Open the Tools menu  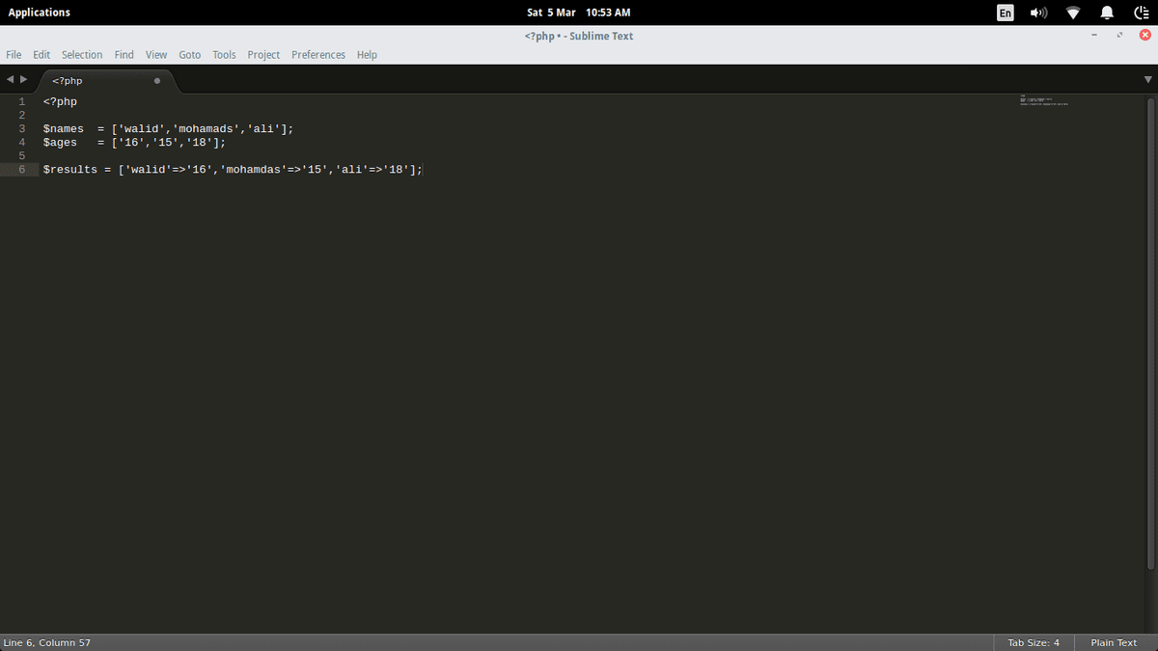pos(224,55)
